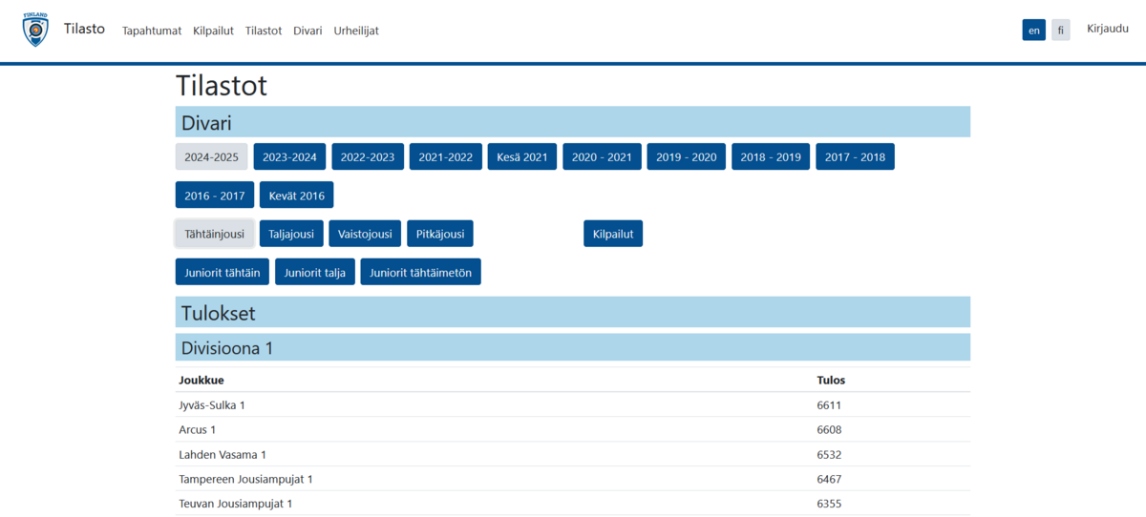Go to the Kilpailut navigation item
The height and width of the screenshot is (517, 1146).
[213, 31]
